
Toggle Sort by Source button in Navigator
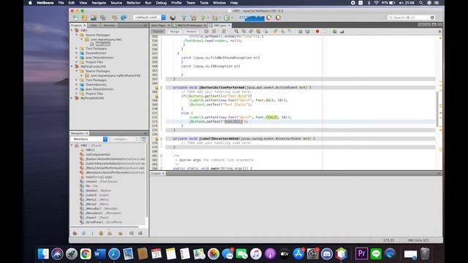[x=140, y=233]
